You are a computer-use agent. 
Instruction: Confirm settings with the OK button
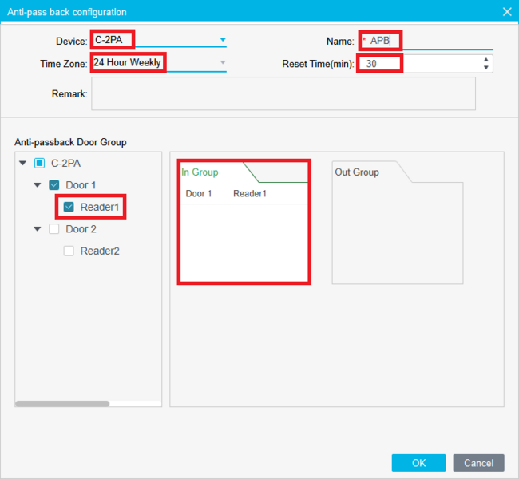point(418,463)
